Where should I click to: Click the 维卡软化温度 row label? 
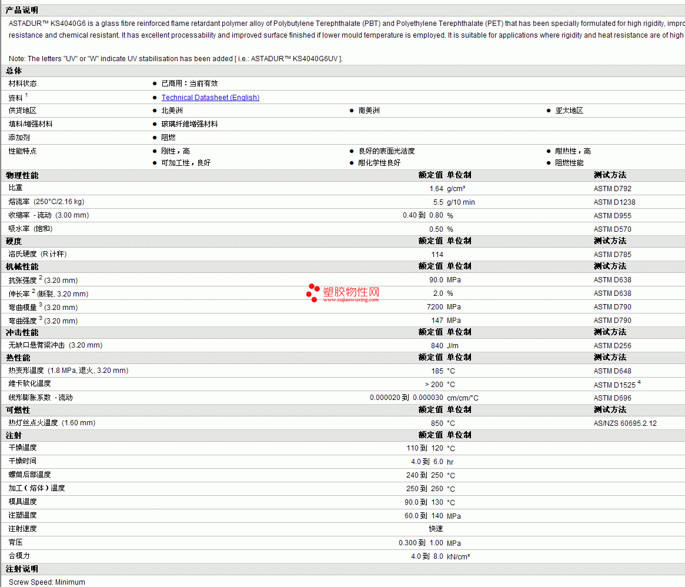click(30, 383)
